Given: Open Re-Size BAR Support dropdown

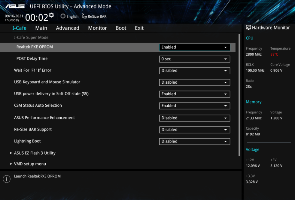Looking at the screenshot, I should tap(195, 130).
